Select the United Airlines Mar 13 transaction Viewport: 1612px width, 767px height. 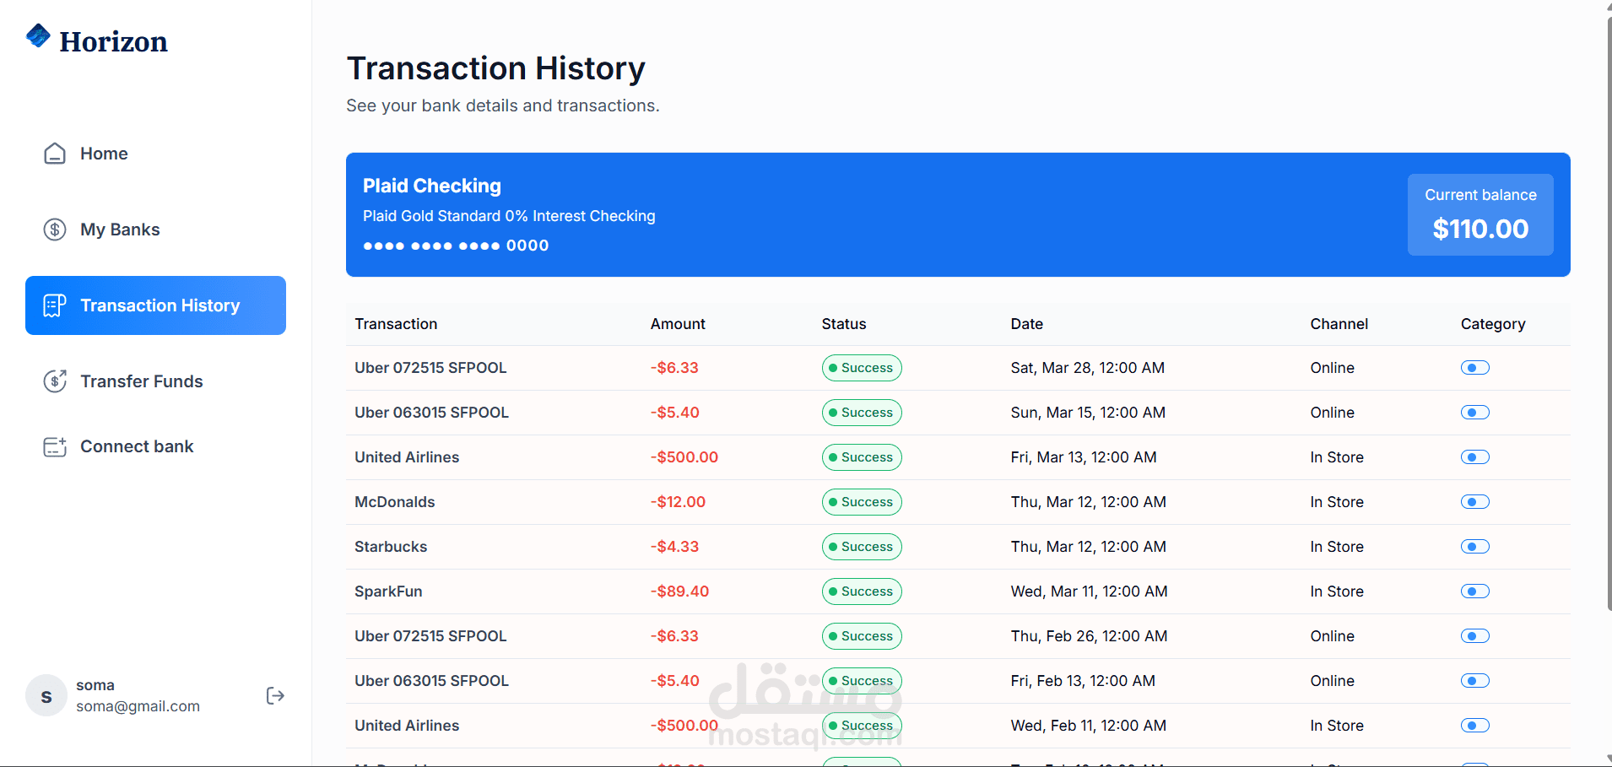(407, 457)
